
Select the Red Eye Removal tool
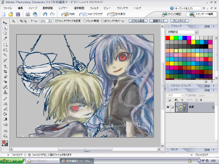(x=5, y=82)
